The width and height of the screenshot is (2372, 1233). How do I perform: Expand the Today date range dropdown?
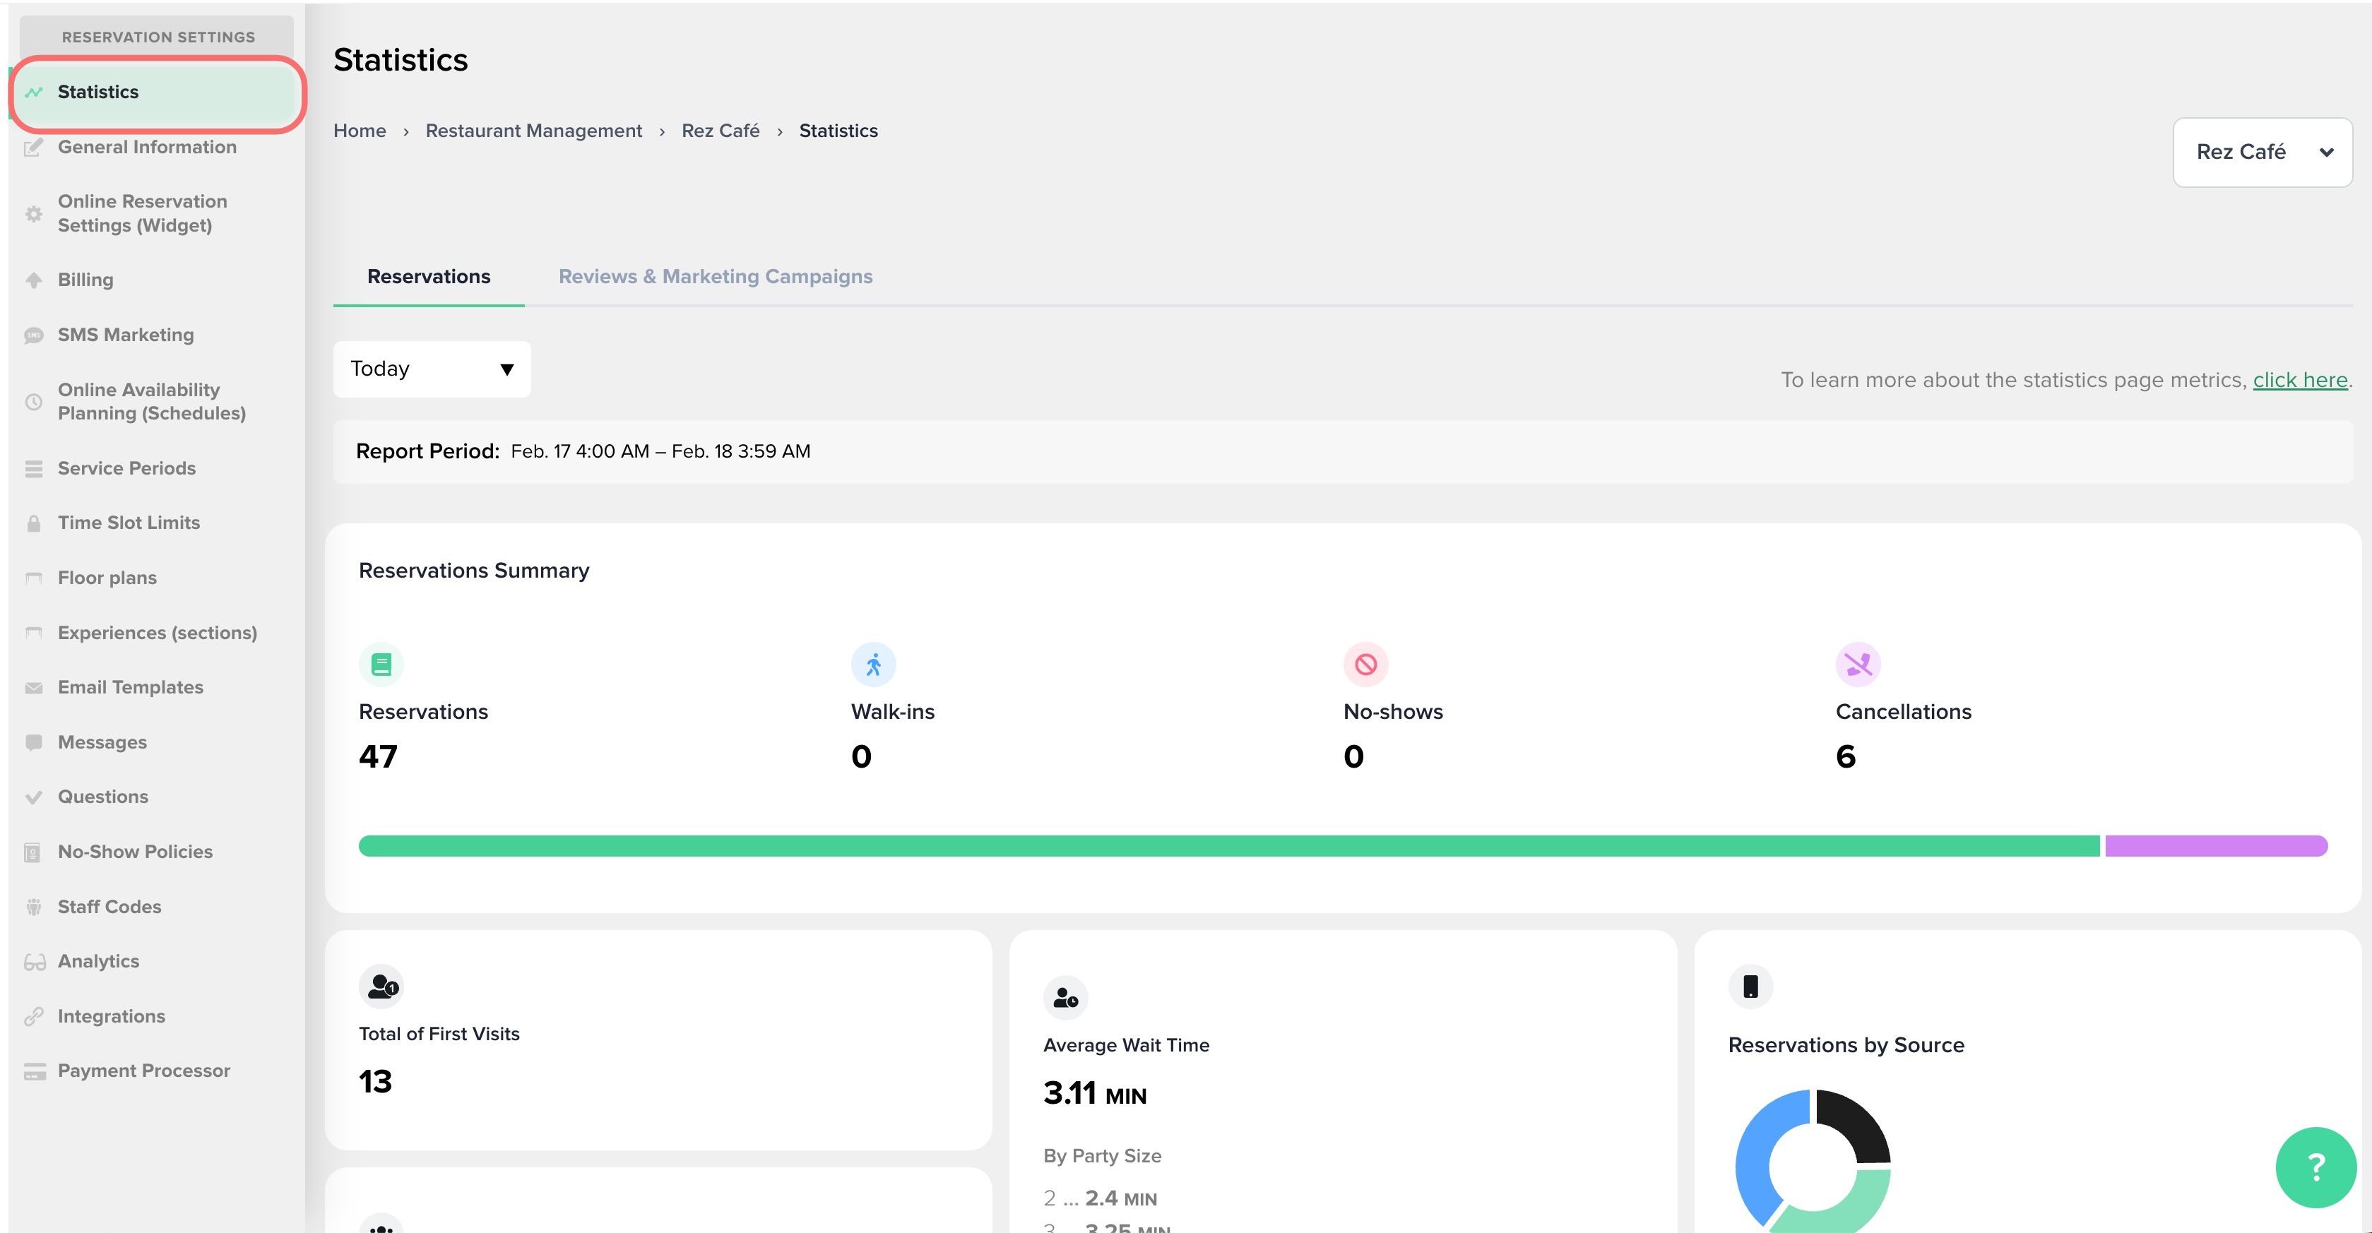pos(431,369)
